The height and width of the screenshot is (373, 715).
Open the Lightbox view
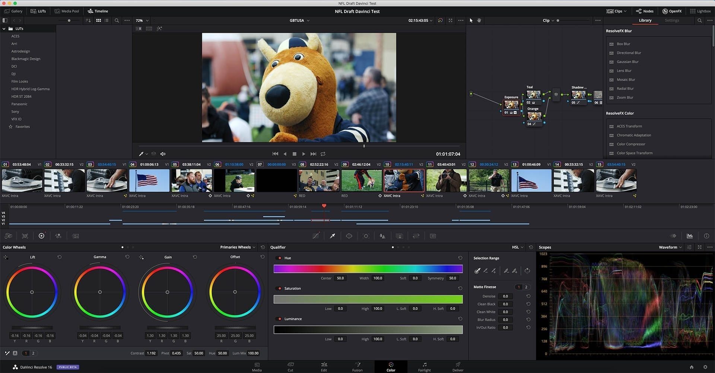pyautogui.click(x=700, y=11)
